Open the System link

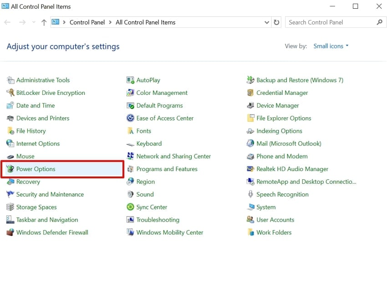(266, 207)
